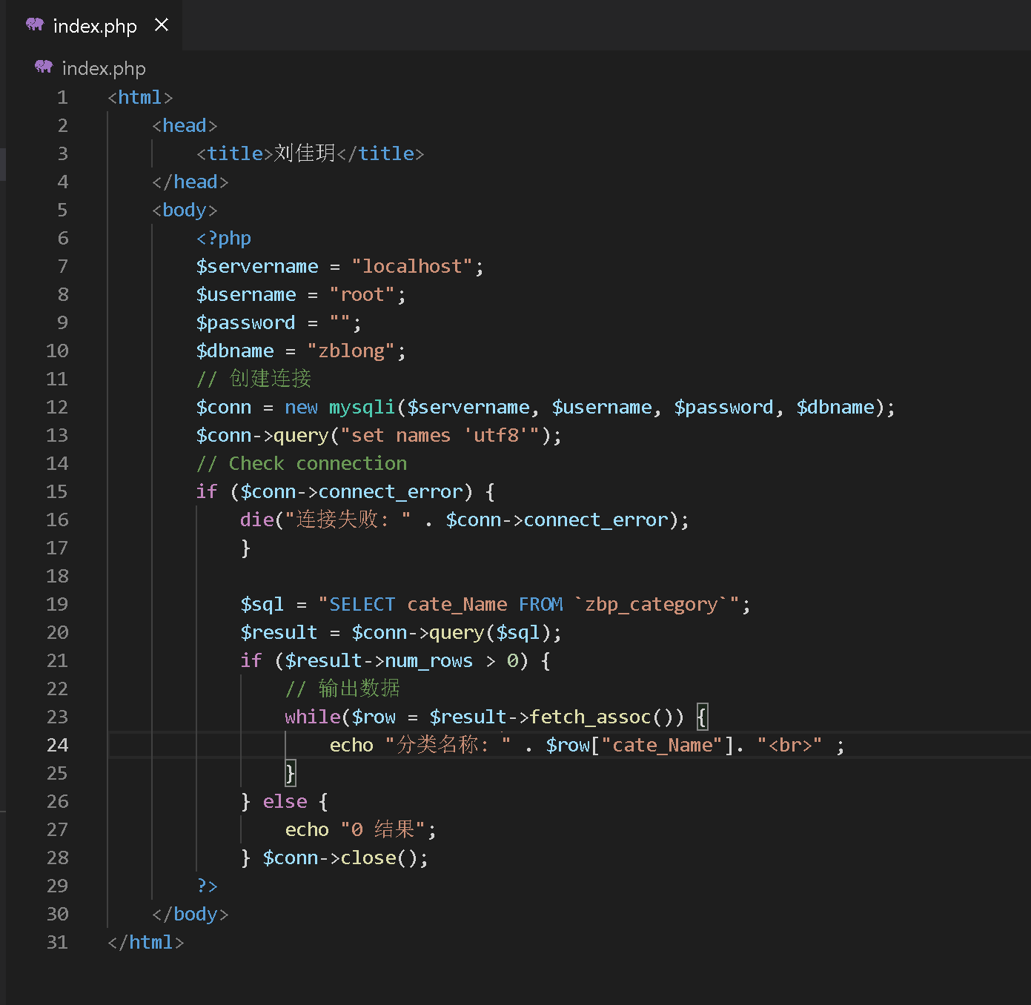
Task: Click the "localhost" string value
Action: pyautogui.click(x=412, y=266)
